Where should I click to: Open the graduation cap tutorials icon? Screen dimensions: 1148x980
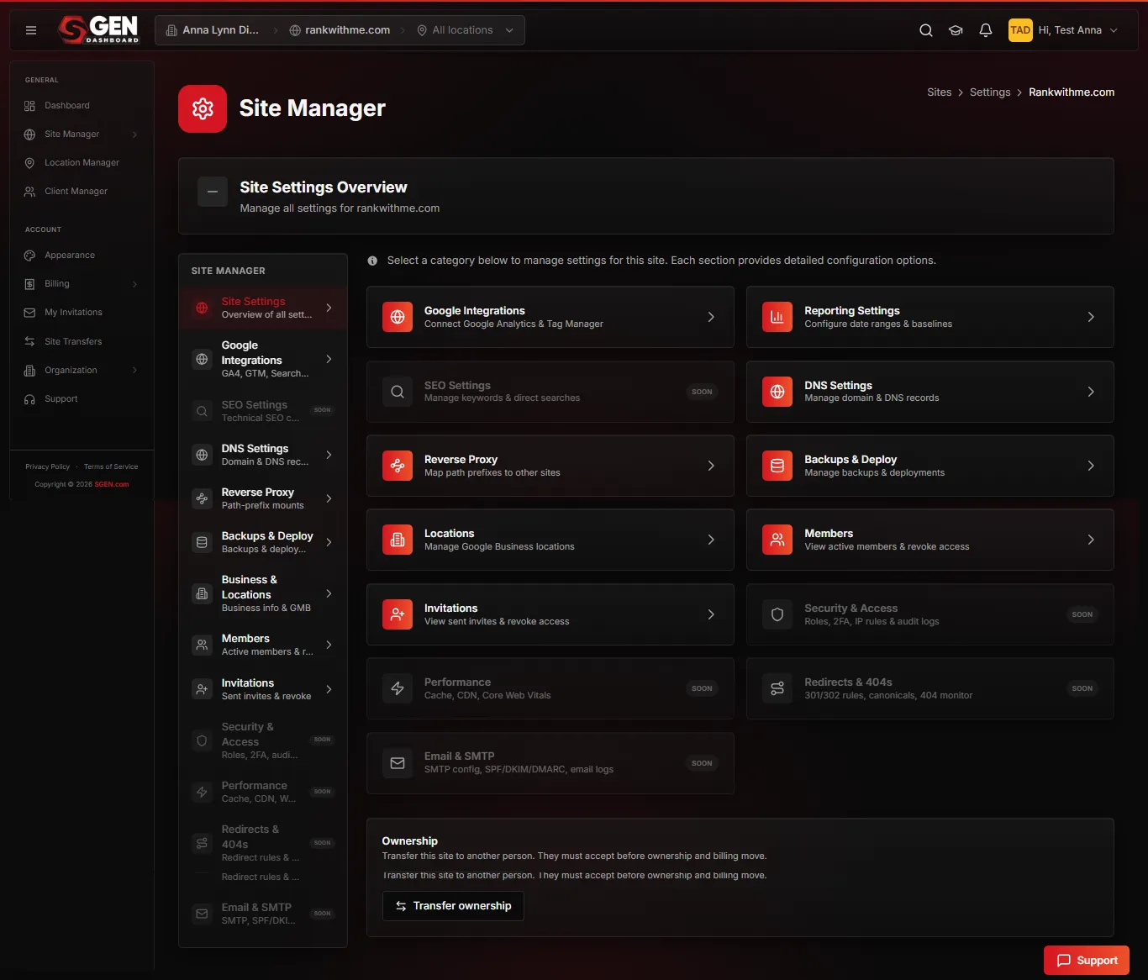point(956,30)
